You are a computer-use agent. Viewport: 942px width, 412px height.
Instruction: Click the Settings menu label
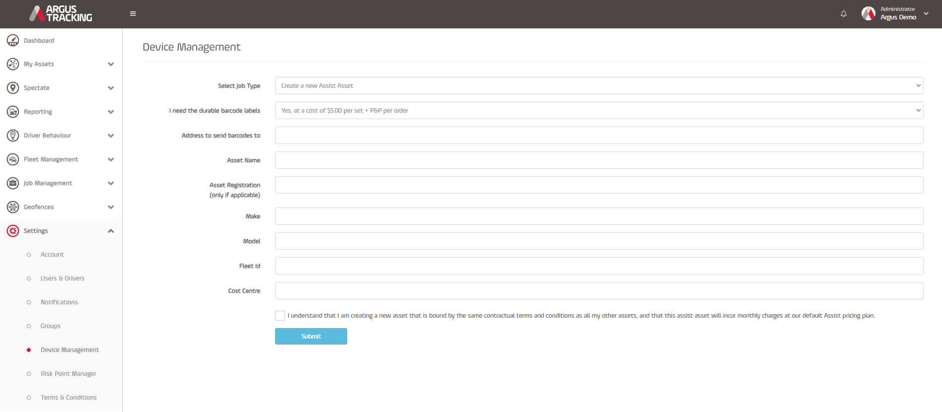tap(36, 231)
